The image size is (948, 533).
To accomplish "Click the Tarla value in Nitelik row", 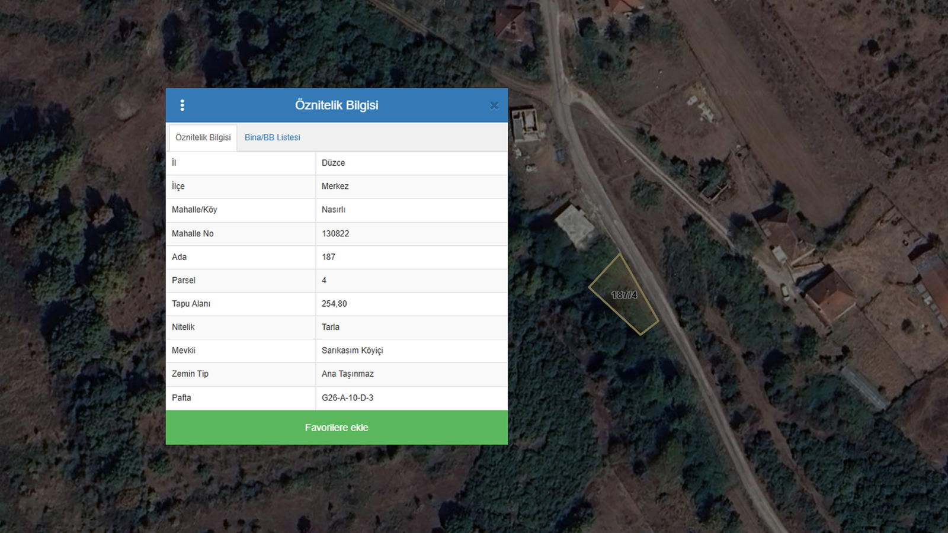I will click(x=331, y=327).
